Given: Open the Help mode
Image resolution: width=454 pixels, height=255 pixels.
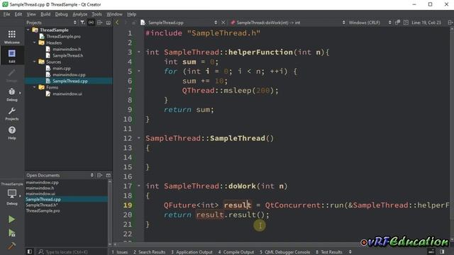Looking at the screenshot, I should (12, 132).
